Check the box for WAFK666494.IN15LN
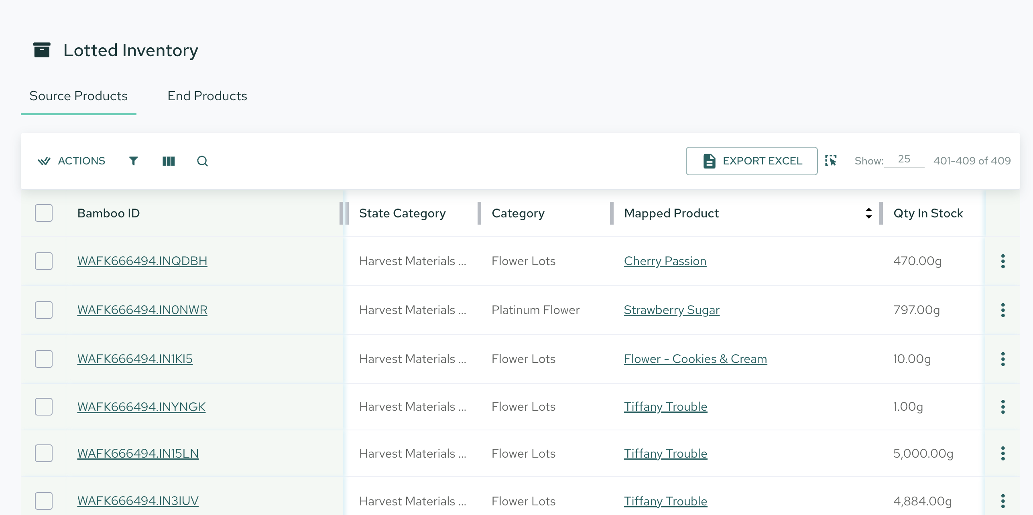1033x515 pixels. click(44, 453)
